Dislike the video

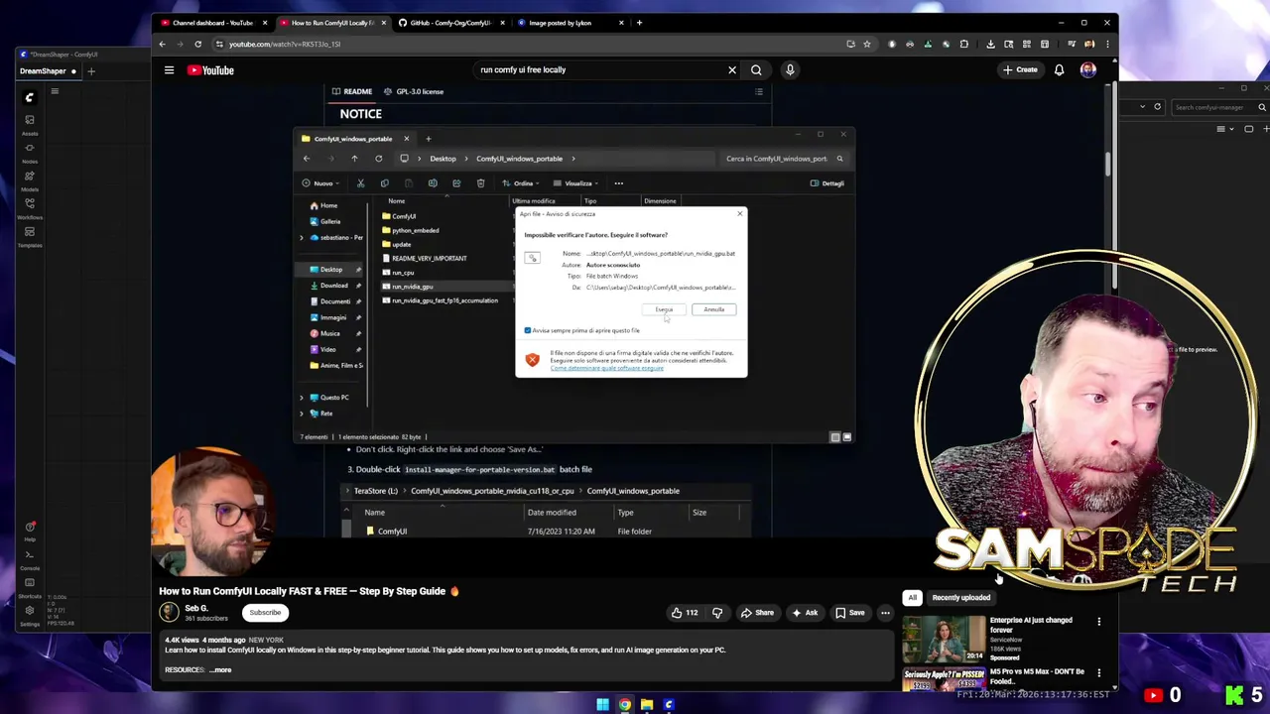717,613
